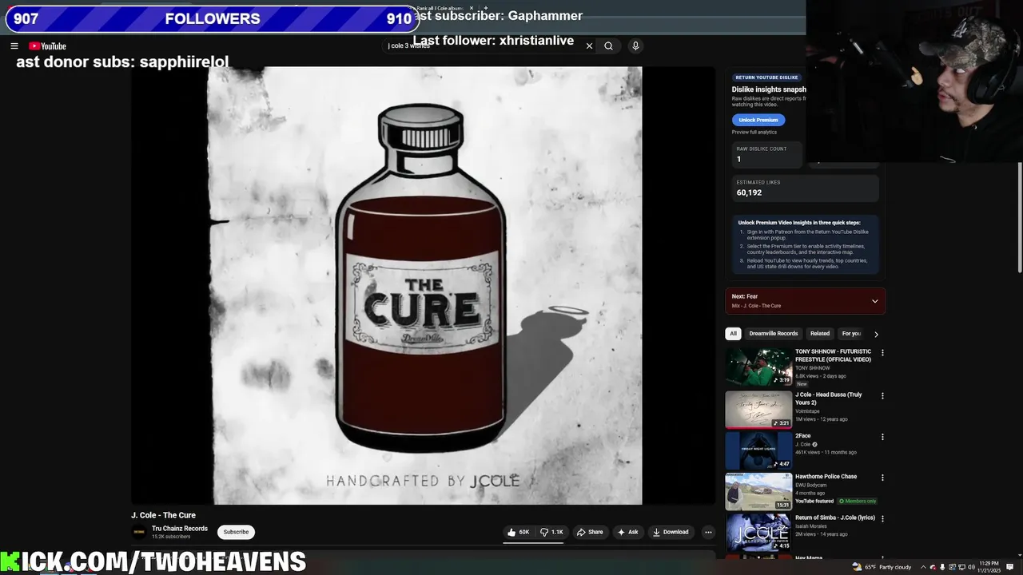Open more actions ellipsis below the video
The width and height of the screenshot is (1023, 575).
click(x=708, y=532)
